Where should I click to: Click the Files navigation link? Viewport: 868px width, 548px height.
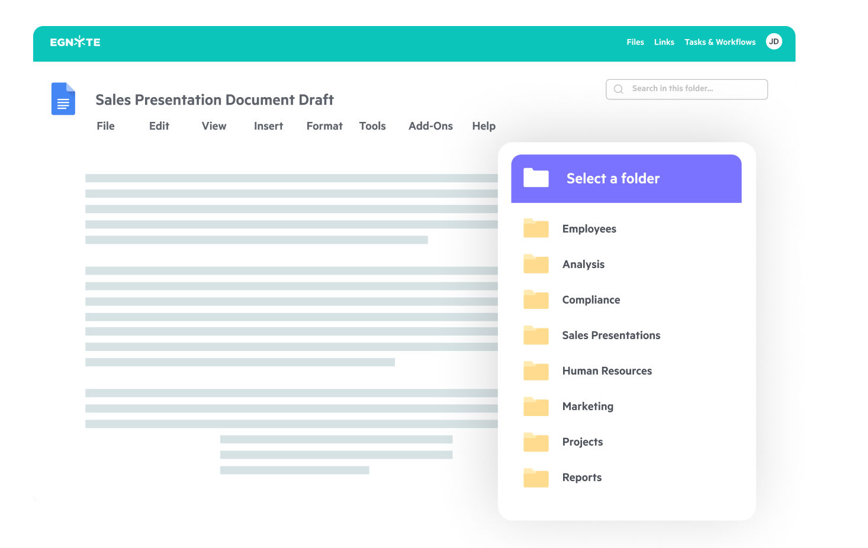(x=635, y=42)
